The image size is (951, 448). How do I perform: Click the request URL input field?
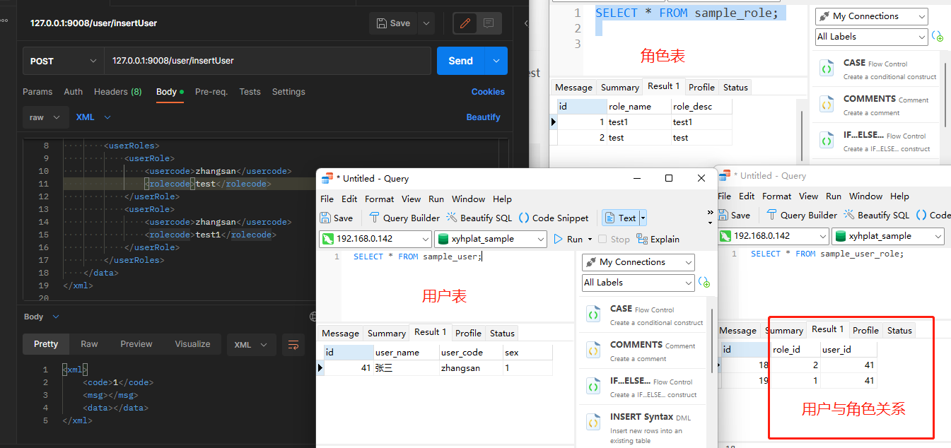click(x=267, y=61)
